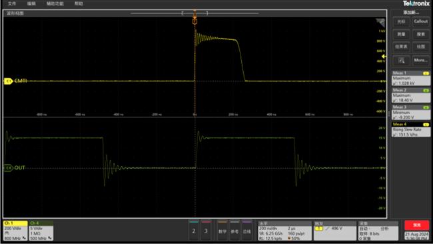
Task: Add channel 2 to the display
Action: pyautogui.click(x=194, y=231)
